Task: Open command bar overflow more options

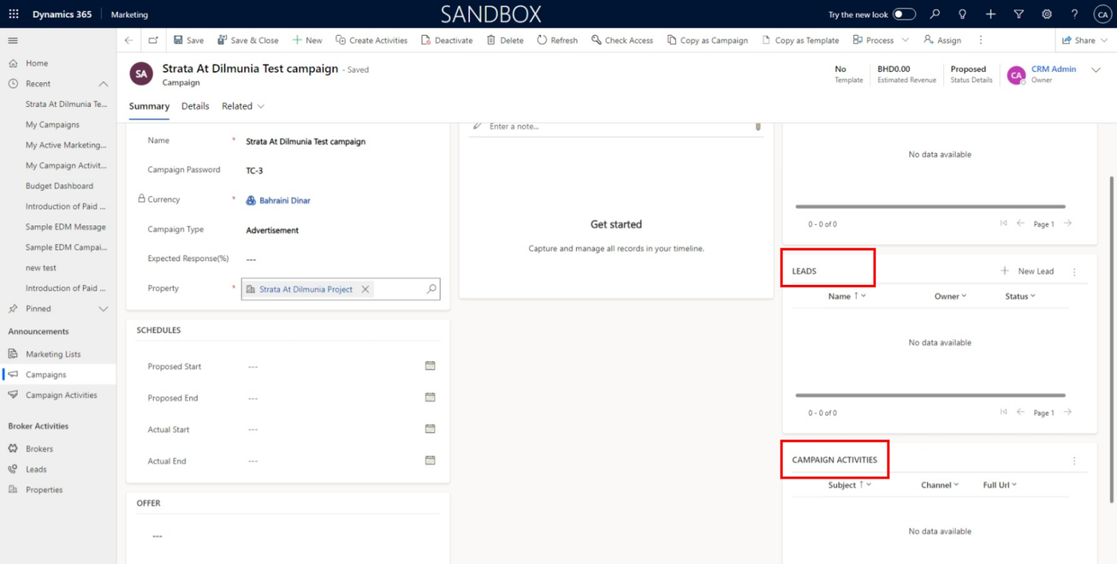Action: 981,40
